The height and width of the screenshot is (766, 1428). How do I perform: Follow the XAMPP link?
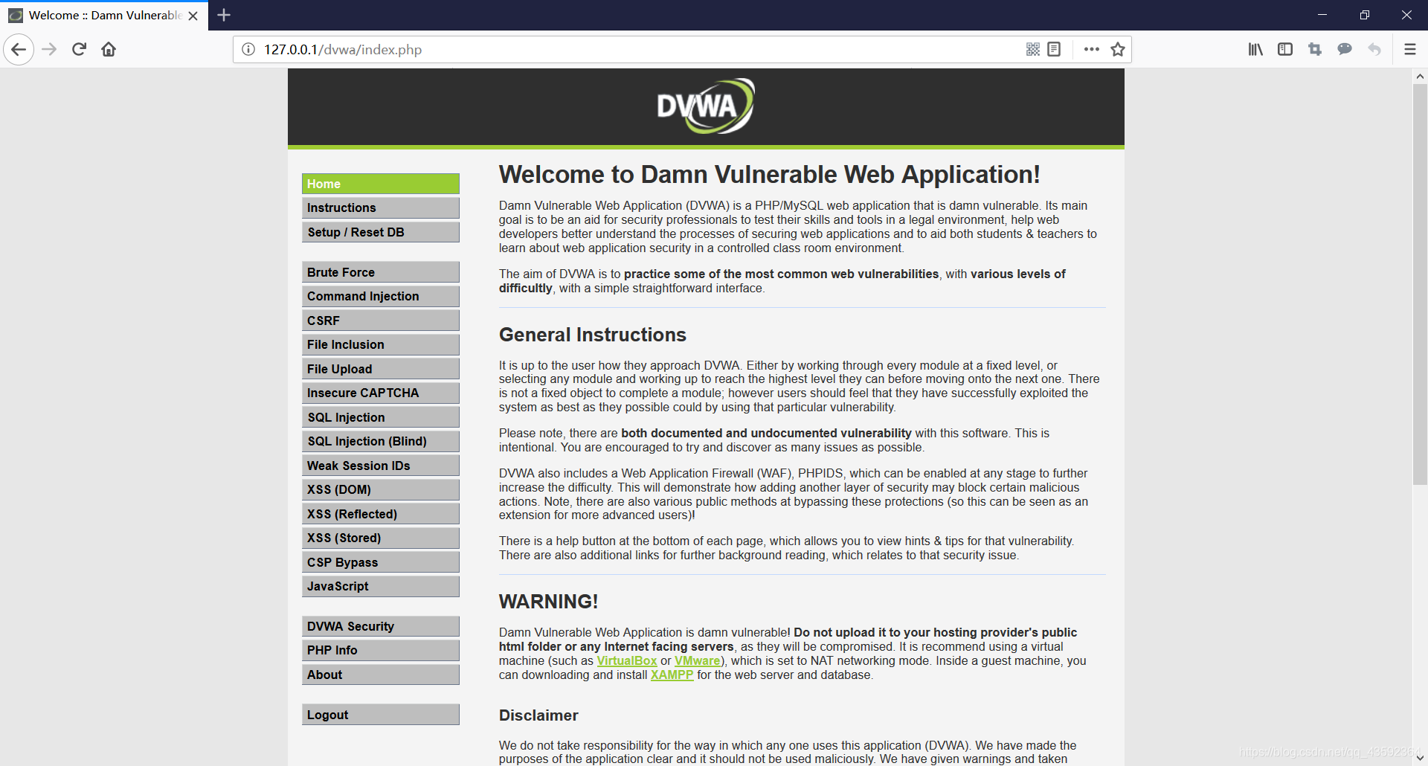672,675
